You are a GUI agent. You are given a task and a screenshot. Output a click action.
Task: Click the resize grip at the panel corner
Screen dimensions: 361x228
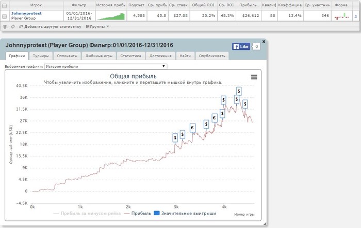[265, 224]
